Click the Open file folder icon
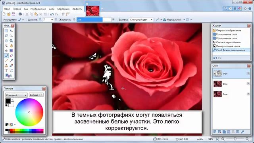 point(9,14)
